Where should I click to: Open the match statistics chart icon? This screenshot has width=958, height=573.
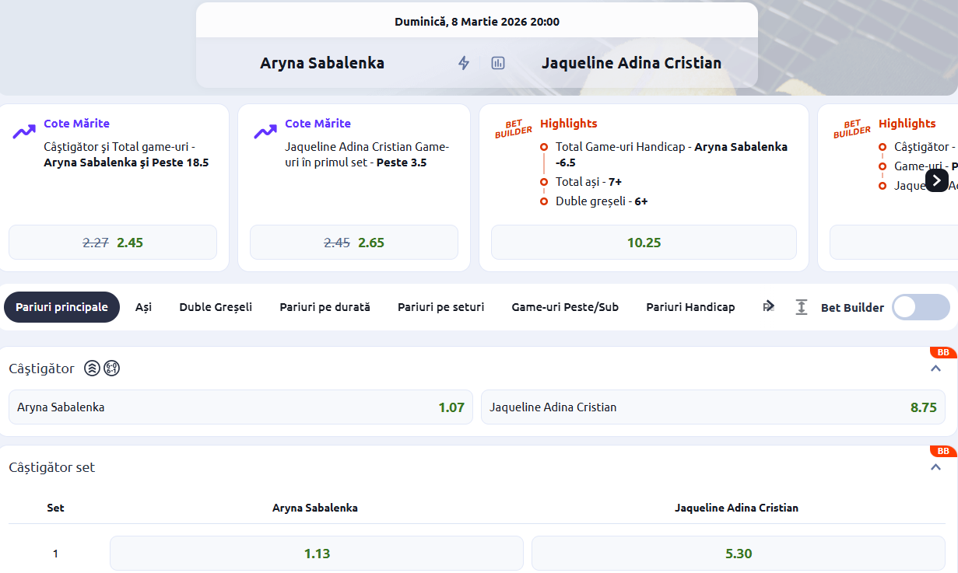coord(498,63)
